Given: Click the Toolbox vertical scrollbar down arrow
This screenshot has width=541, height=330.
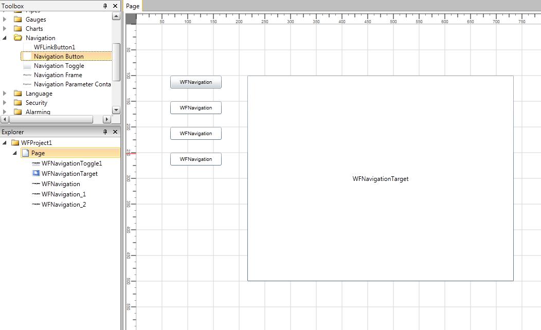Looking at the screenshot, I should (x=116, y=110).
